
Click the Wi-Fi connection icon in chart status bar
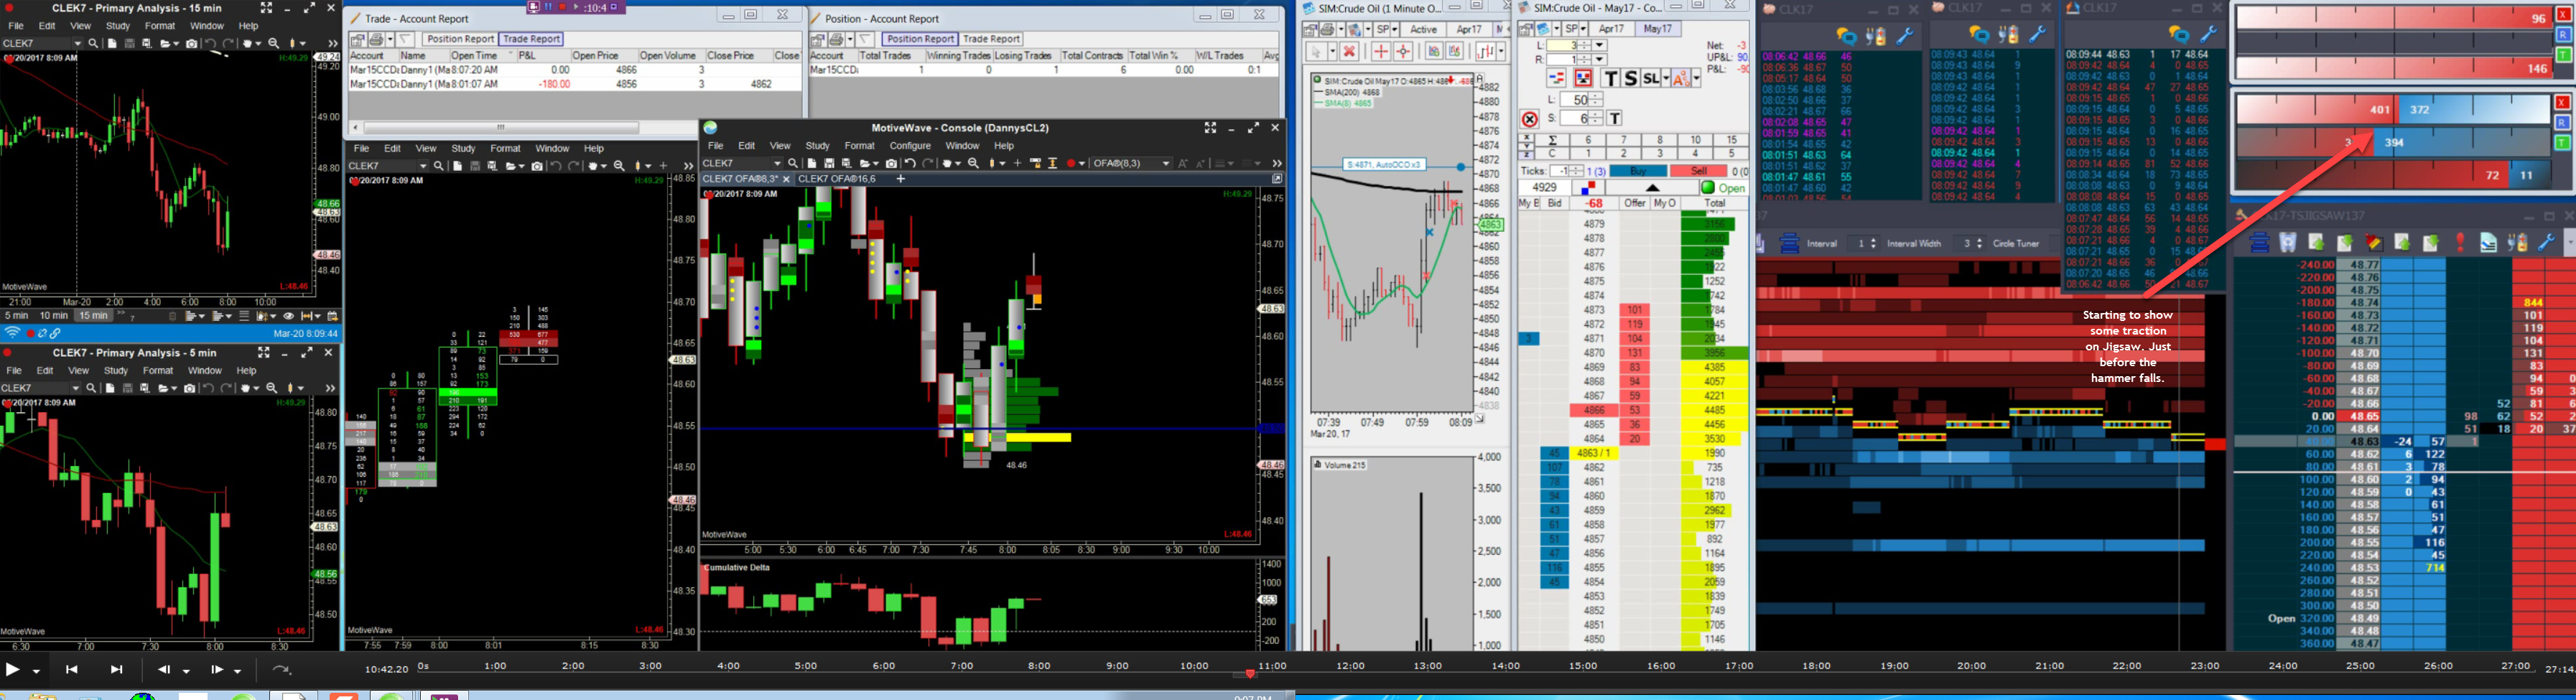(12, 333)
